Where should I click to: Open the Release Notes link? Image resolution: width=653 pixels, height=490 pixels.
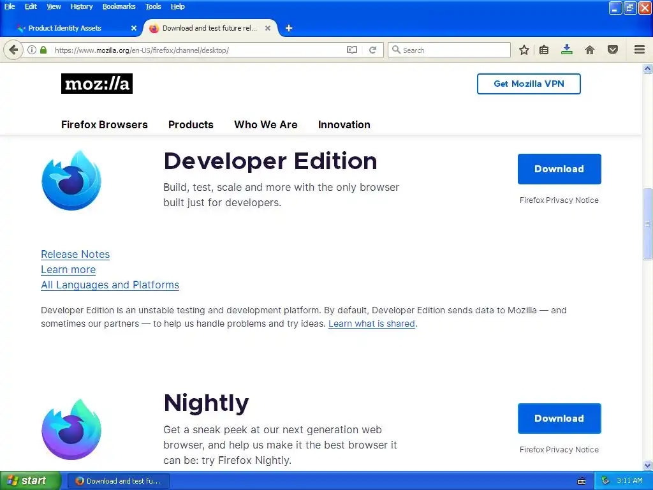click(x=75, y=254)
